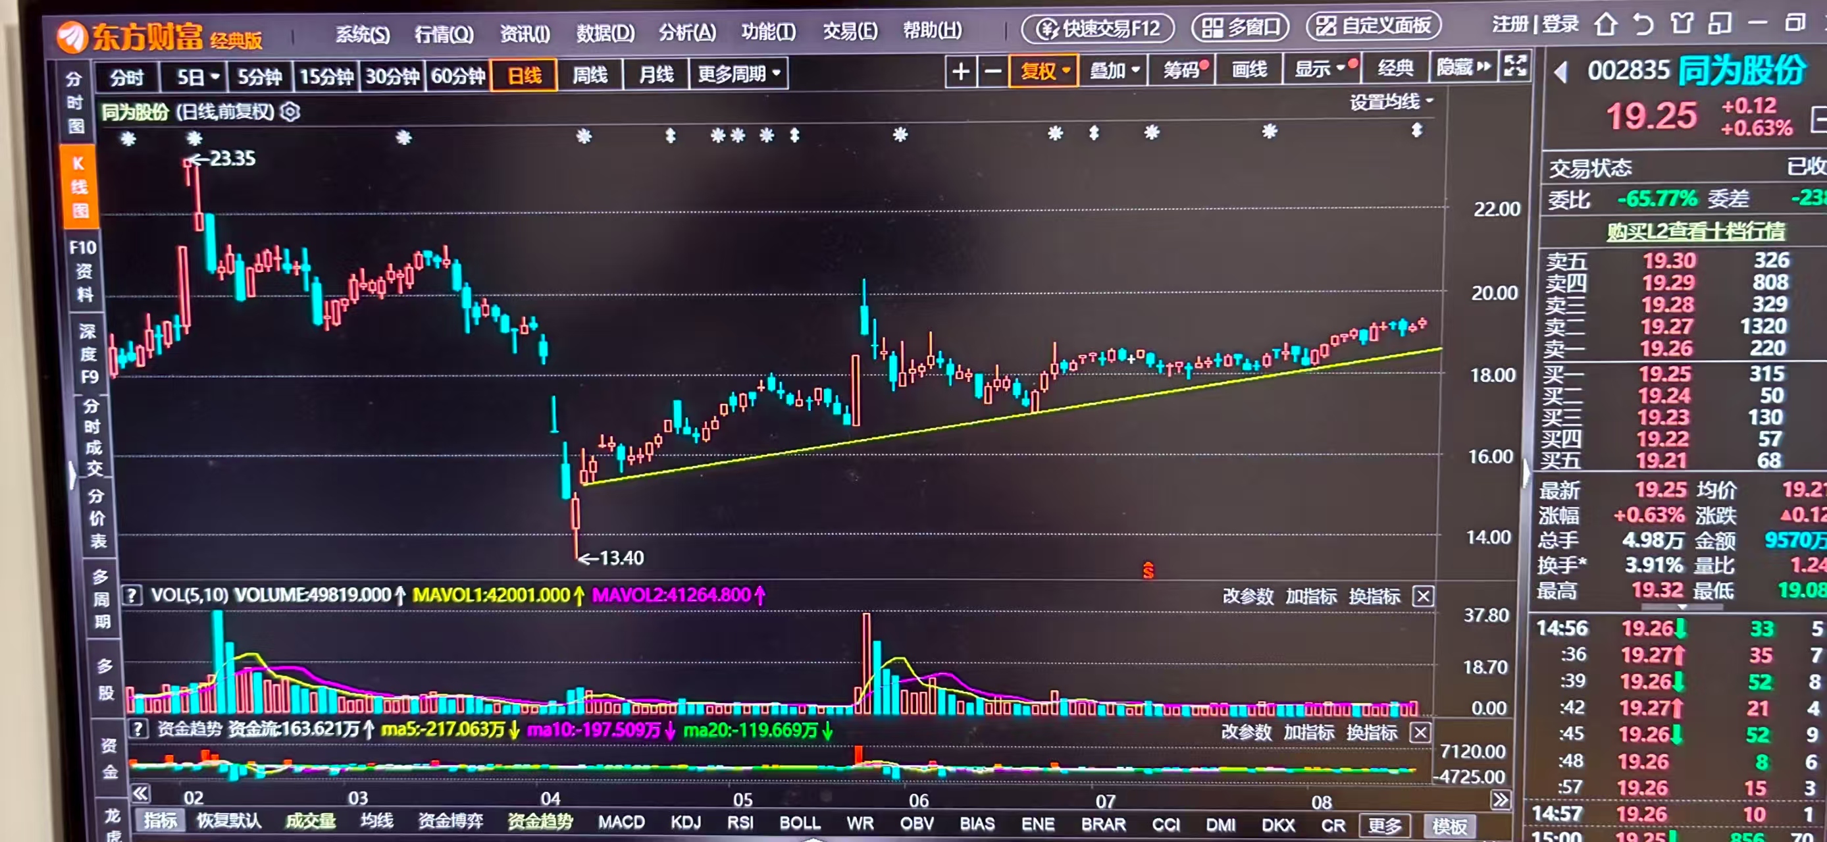1827x842 pixels.
Task: Open chart settings gear next to 同为股份
Action: [x=290, y=112]
